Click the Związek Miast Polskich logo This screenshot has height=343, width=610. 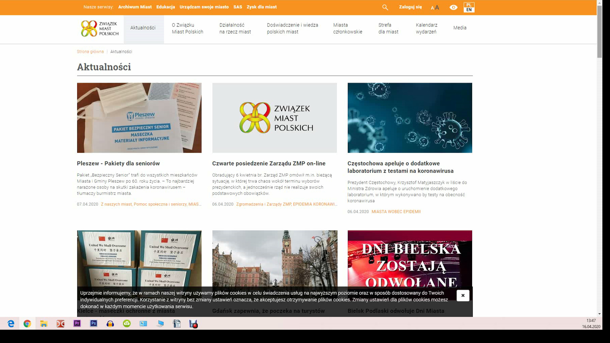tap(100, 29)
